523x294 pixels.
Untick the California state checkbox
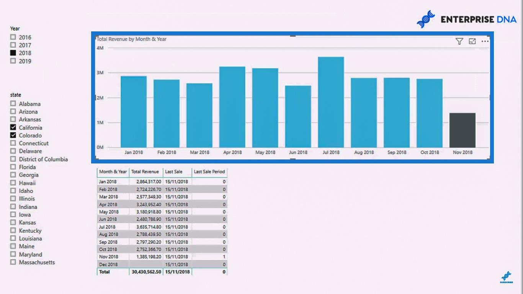point(13,127)
